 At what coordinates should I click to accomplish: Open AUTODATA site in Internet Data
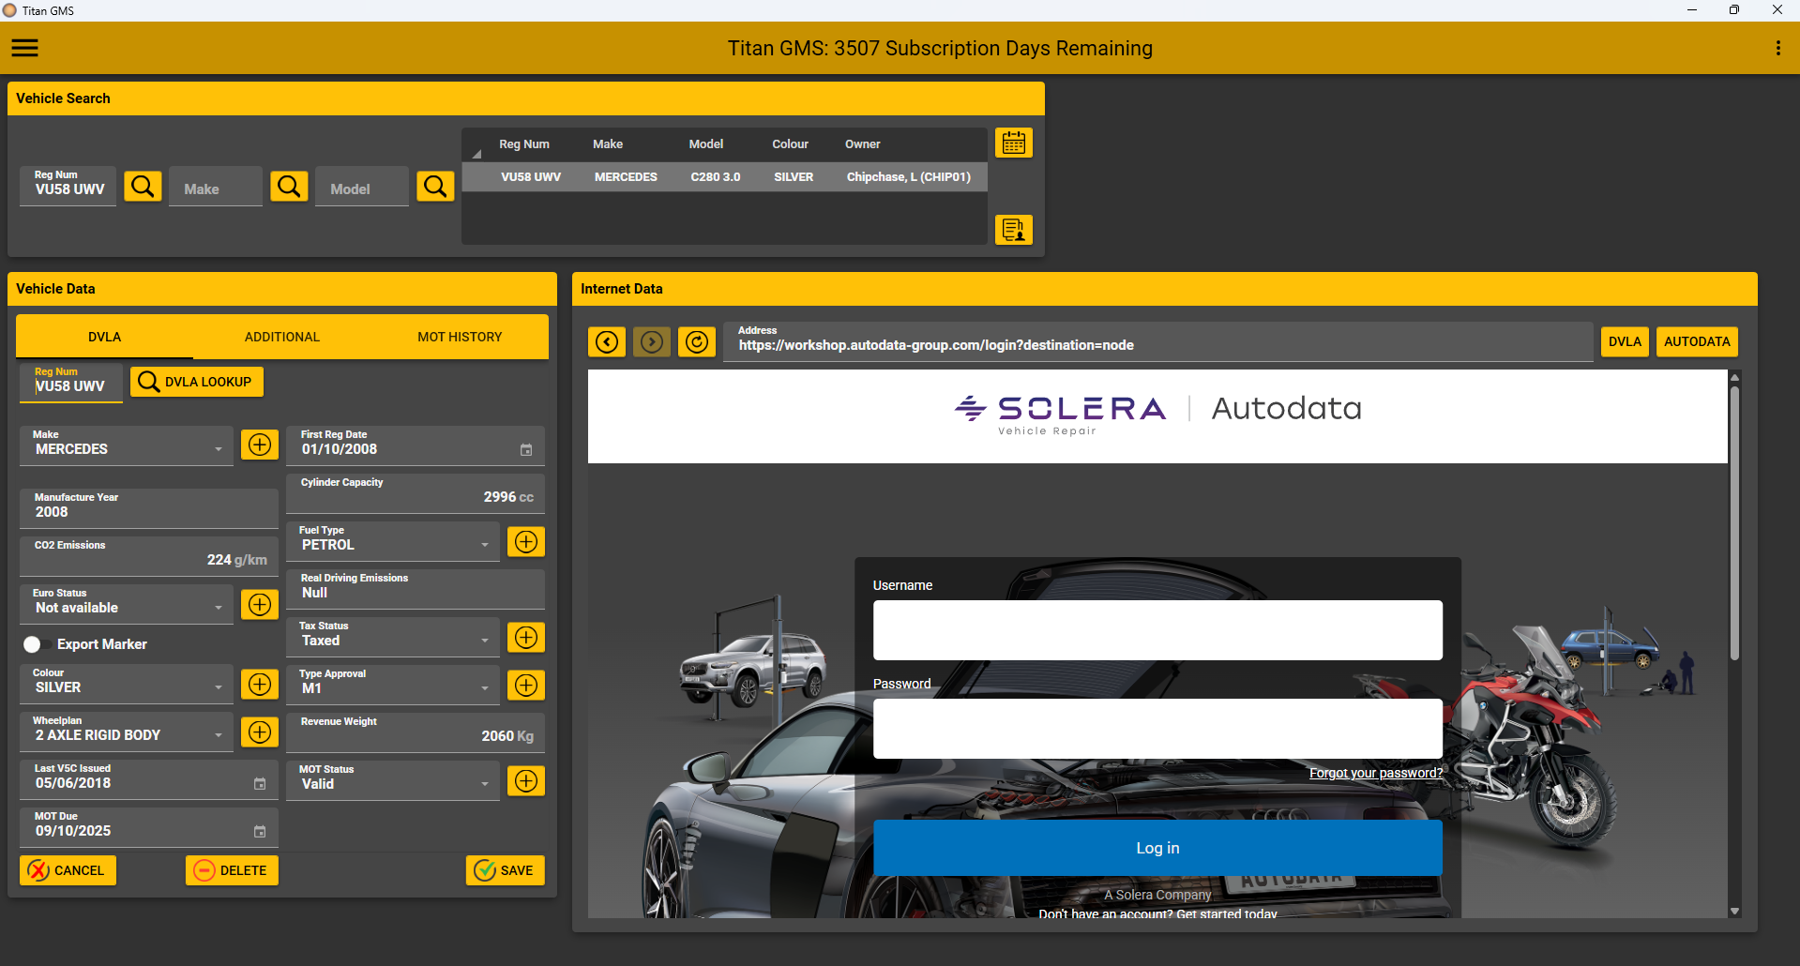(x=1697, y=341)
